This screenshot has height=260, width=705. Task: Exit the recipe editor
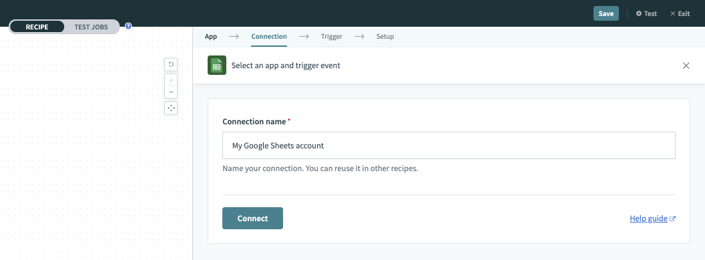(x=680, y=13)
